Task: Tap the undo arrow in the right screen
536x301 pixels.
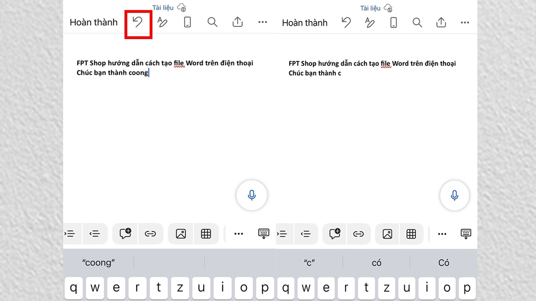Action: (x=346, y=22)
